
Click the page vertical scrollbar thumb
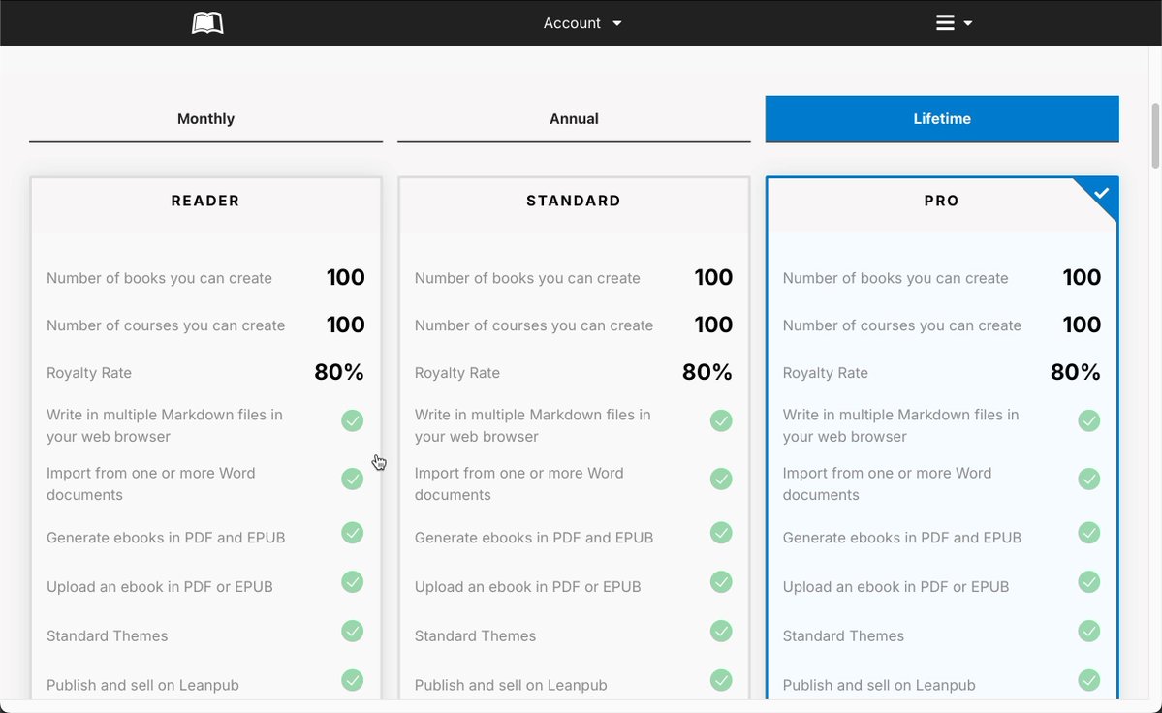(x=1154, y=137)
